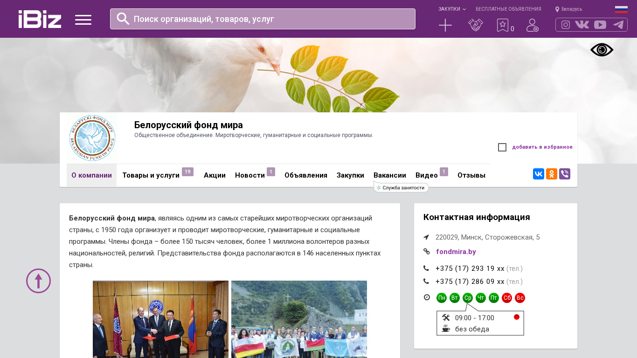This screenshot has height=358, width=637.
Task: Click the phone icon beside 286 09 number
Action: 426,281
